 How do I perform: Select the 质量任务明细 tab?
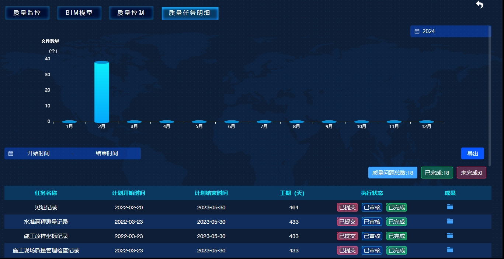pos(190,13)
